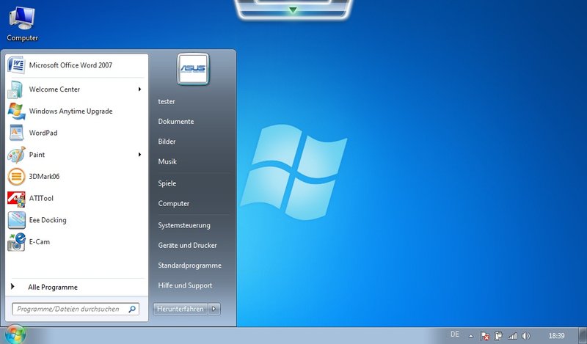The image size is (587, 344).
Task: Launch Microsoft Office Word 2007 label
Action: (70, 65)
